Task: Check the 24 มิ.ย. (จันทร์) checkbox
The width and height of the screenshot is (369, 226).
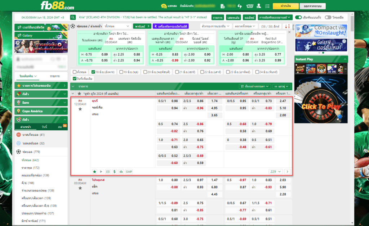Action: pyautogui.click(x=257, y=72)
